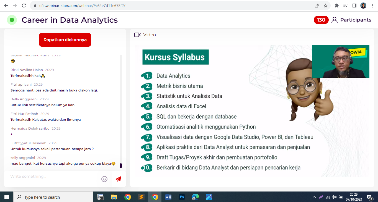
Task: Click the battery status tray icon
Action: [x=341, y=197]
